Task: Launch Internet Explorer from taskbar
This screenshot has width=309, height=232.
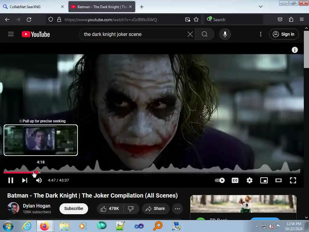Action: point(27,226)
